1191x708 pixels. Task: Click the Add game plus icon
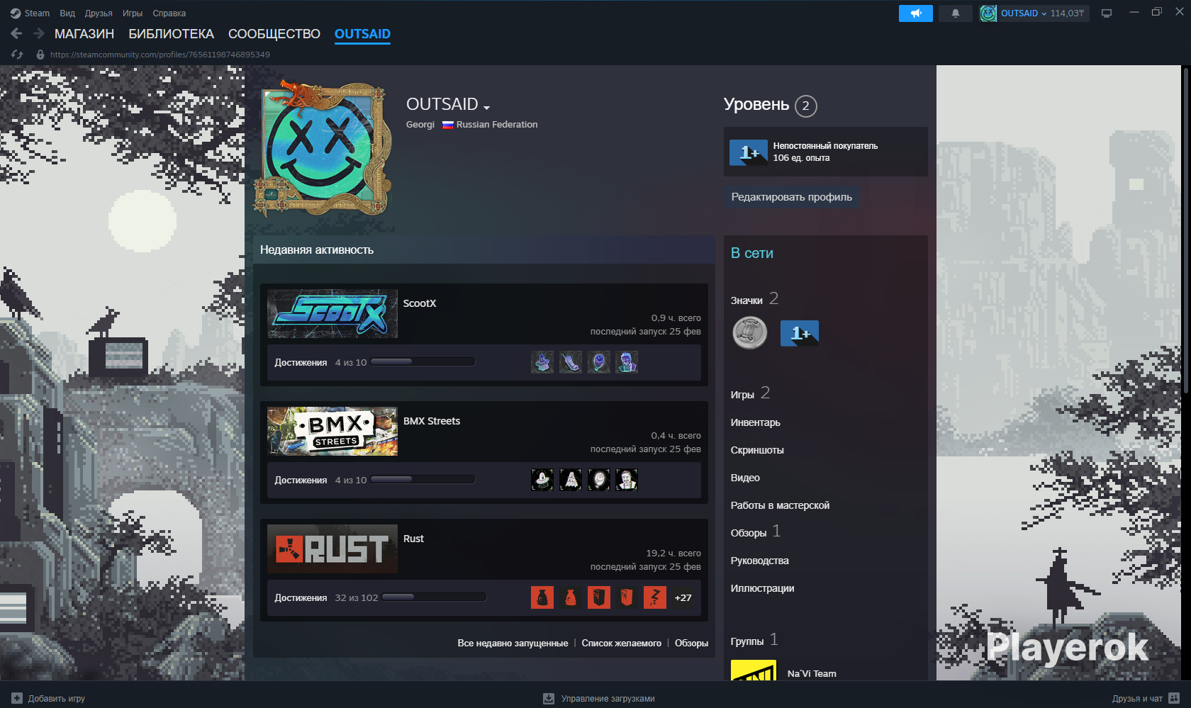[x=17, y=698]
